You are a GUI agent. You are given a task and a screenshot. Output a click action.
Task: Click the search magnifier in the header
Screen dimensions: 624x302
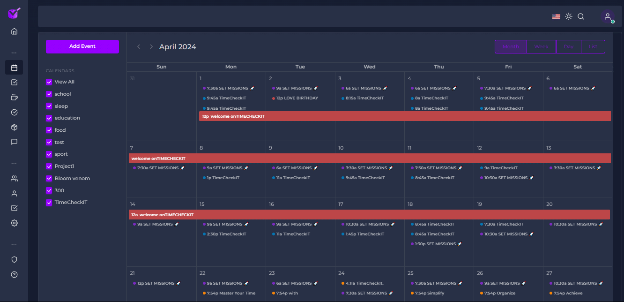581,16
